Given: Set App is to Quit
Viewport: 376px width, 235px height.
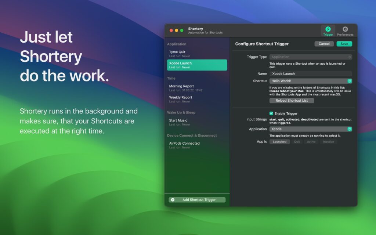Looking at the screenshot, I should coord(297,141).
